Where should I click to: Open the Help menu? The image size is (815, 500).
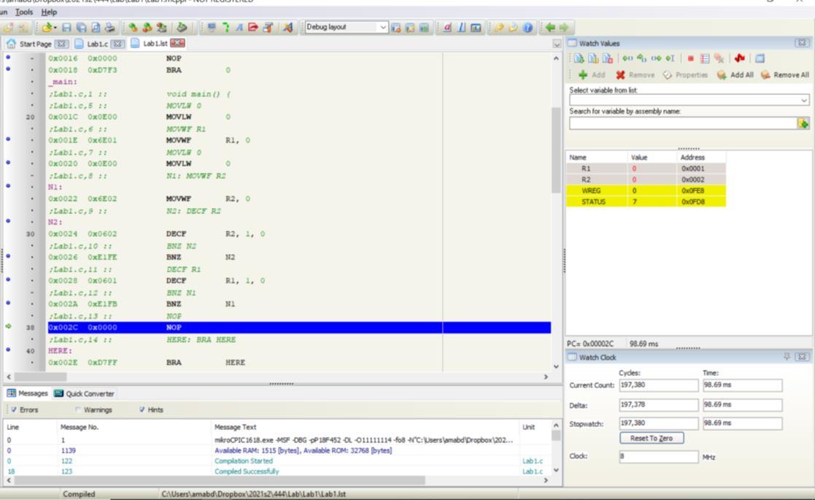pyautogui.click(x=49, y=12)
